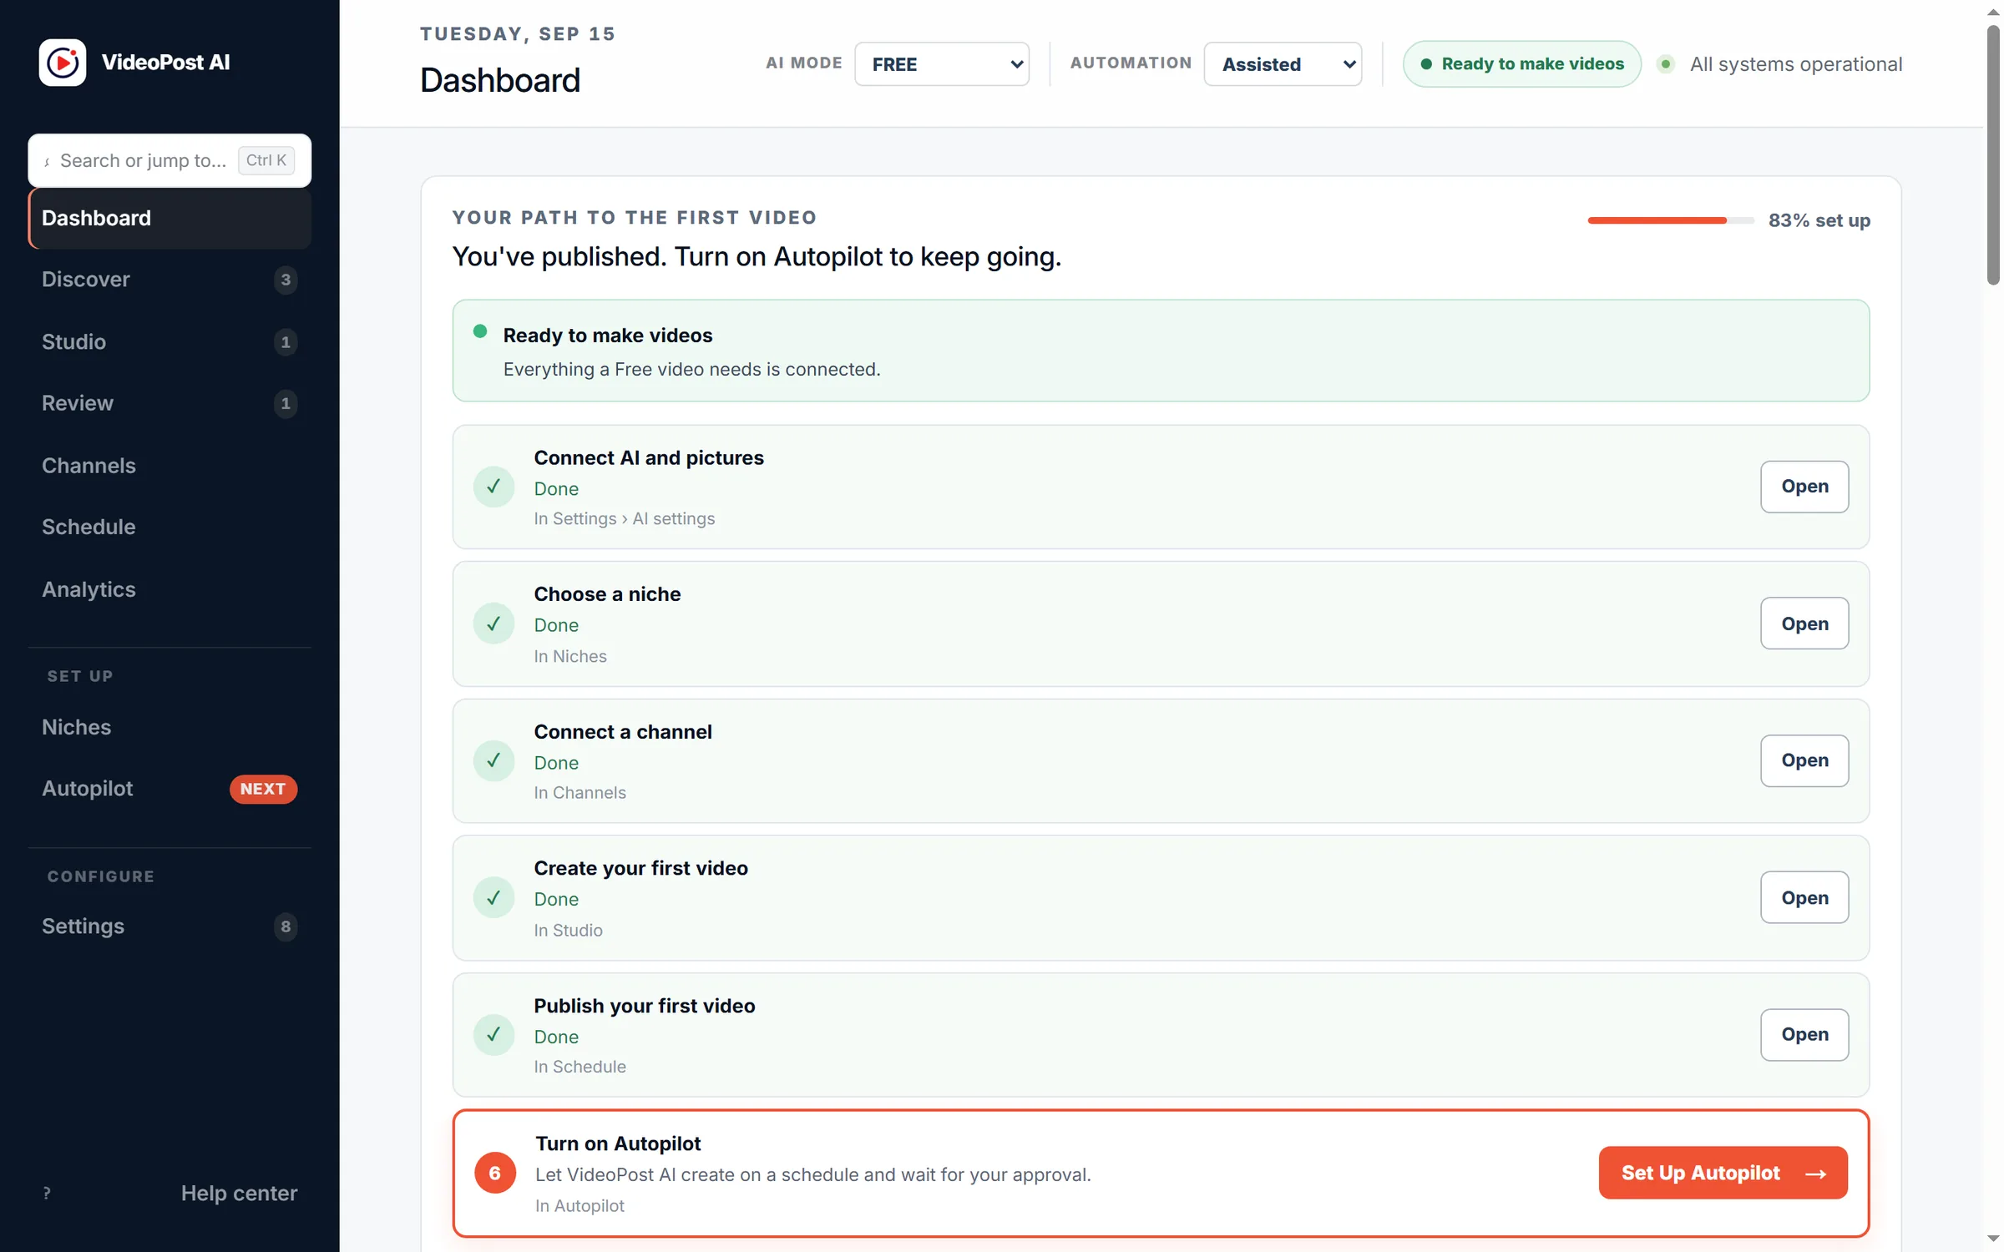Click the Choose a niche checkmark icon
This screenshot has width=2004, height=1252.
click(x=493, y=623)
